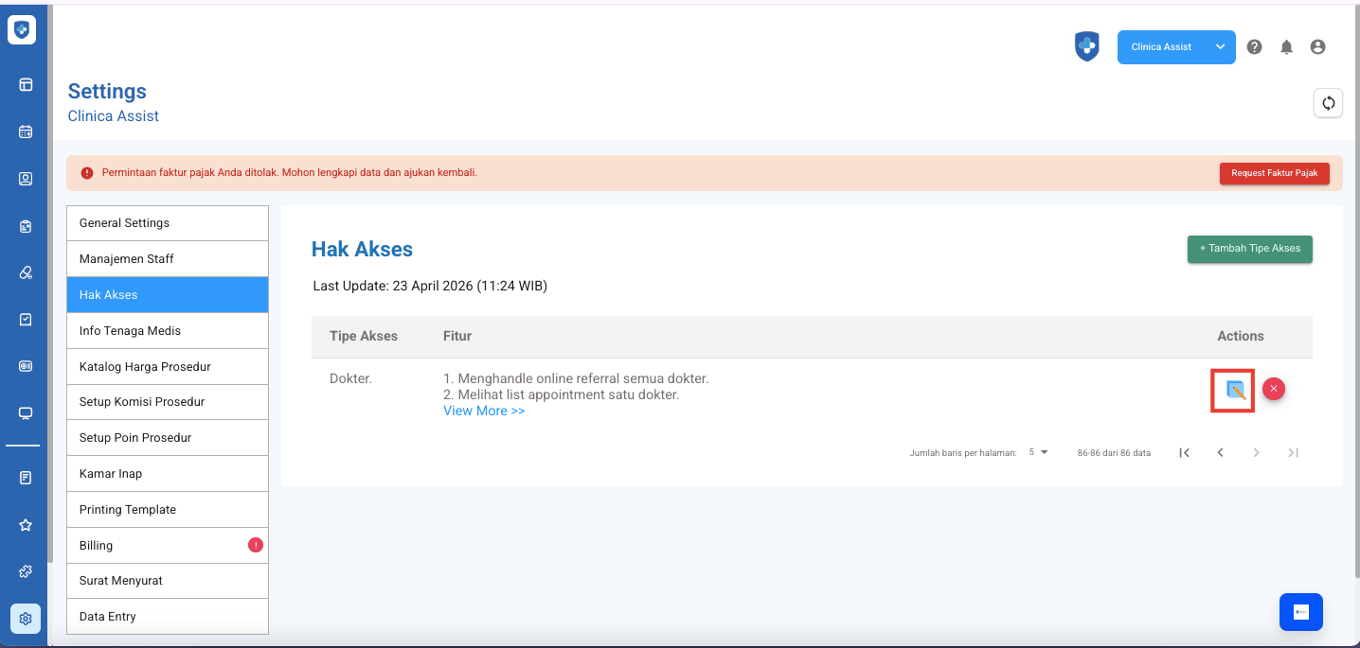1360x648 pixels.
Task: Select Billing in the settings menu
Action: click(x=168, y=546)
